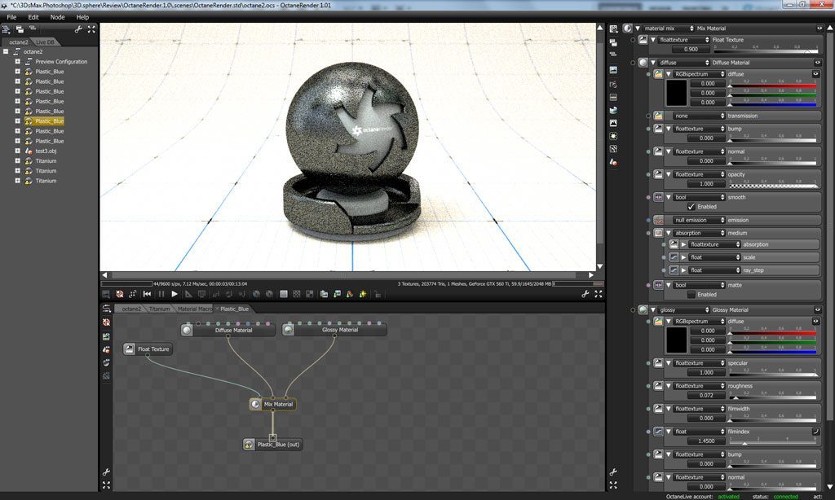
Task: Click the red stop icon in render toolbar
Action: pos(120,294)
